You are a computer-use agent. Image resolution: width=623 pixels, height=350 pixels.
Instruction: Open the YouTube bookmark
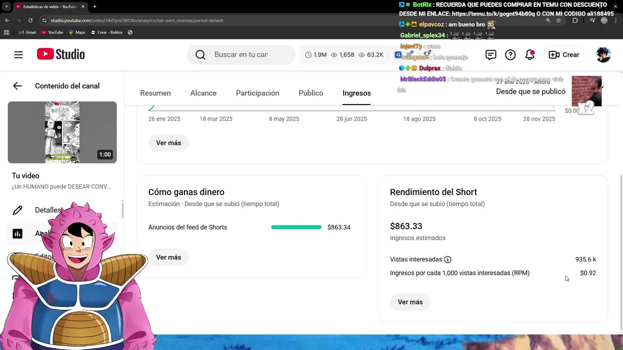tap(52, 33)
